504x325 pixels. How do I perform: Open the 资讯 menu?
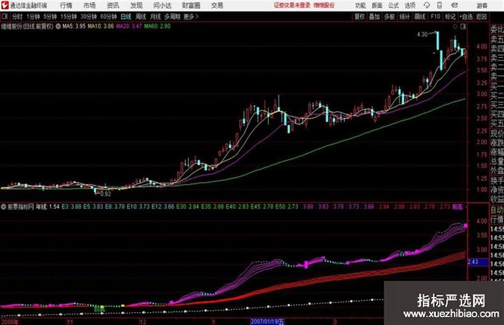(x=113, y=5)
